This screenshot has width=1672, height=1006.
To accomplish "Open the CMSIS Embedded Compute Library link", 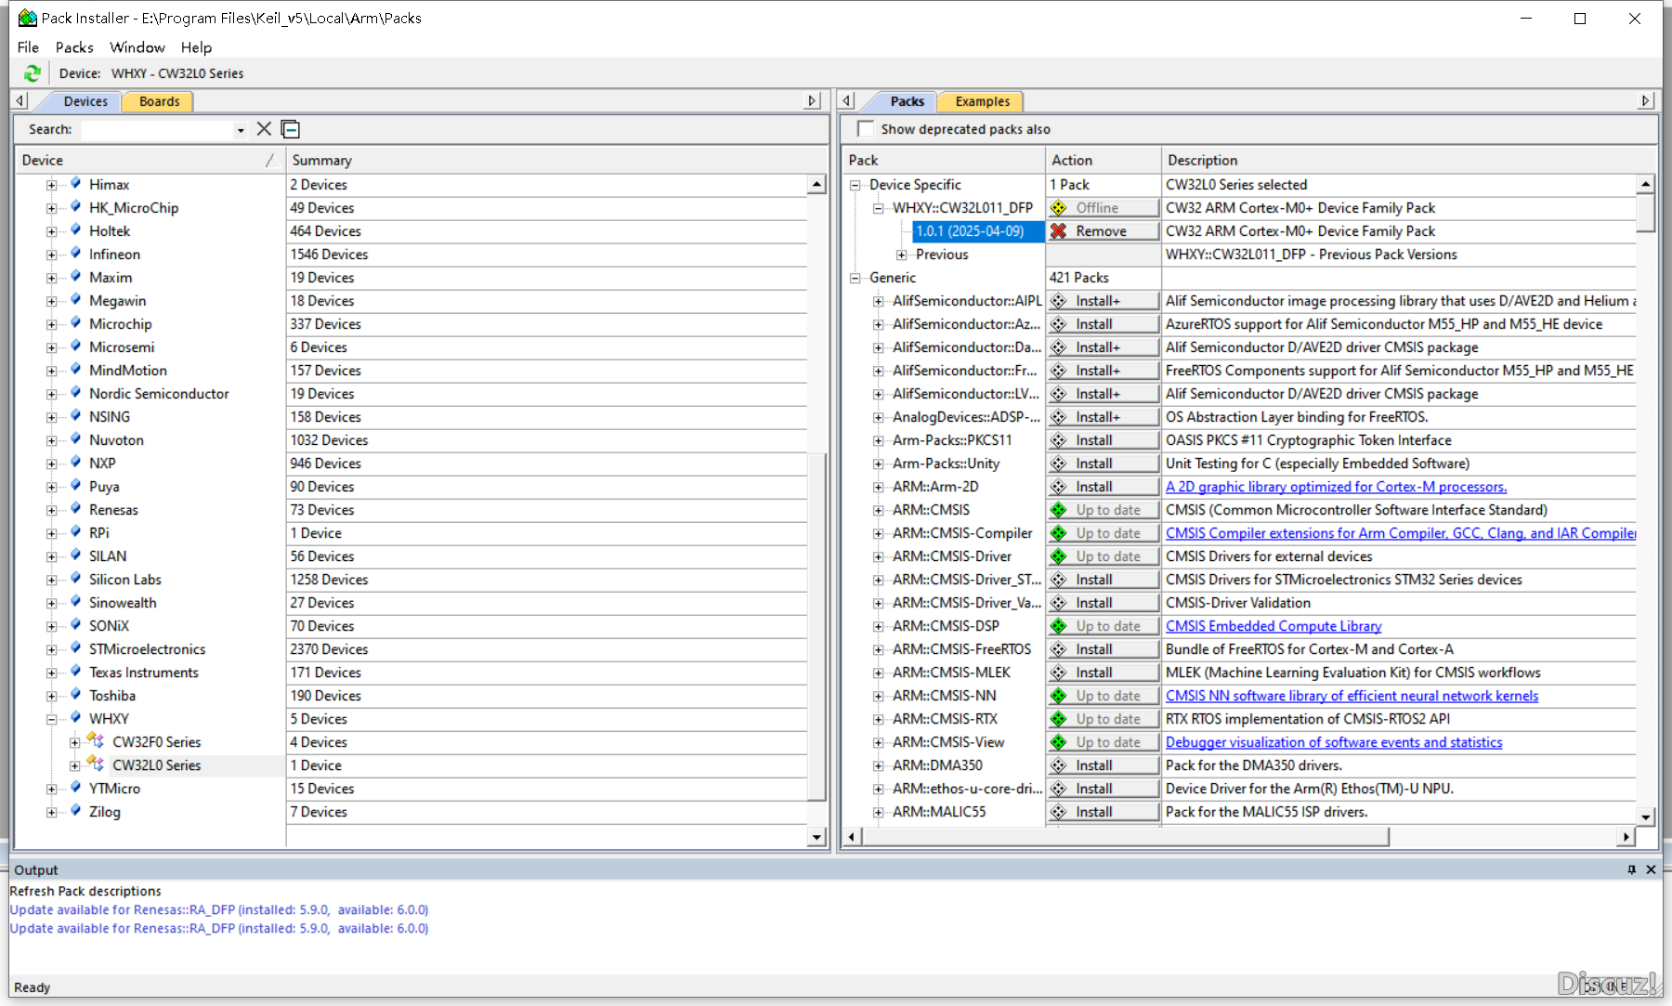I will (x=1274, y=626).
